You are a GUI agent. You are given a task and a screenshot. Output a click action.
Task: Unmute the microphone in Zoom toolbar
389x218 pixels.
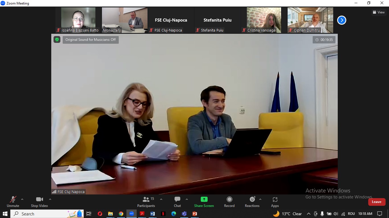click(x=13, y=202)
